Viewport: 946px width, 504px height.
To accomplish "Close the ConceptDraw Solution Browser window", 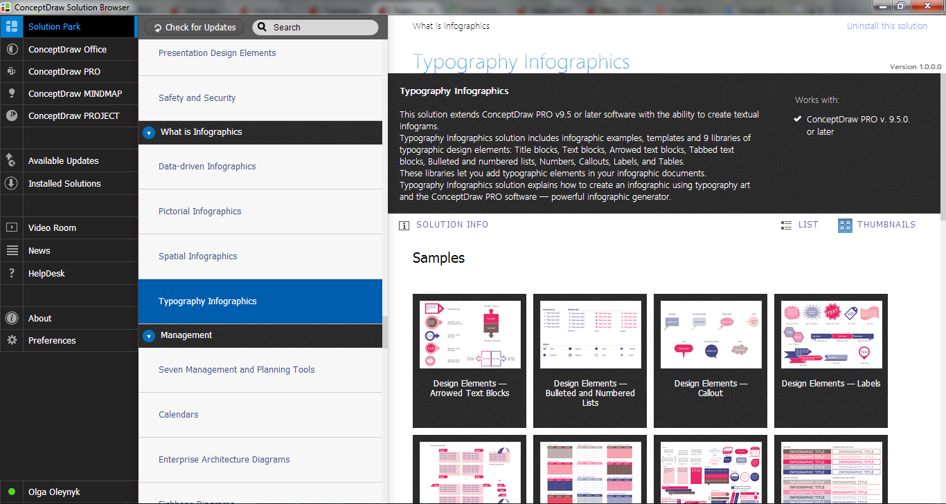I will point(927,6).
